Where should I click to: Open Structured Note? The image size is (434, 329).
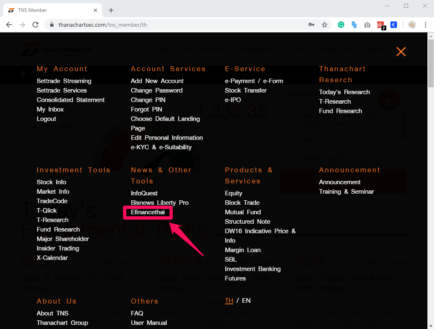(248, 222)
